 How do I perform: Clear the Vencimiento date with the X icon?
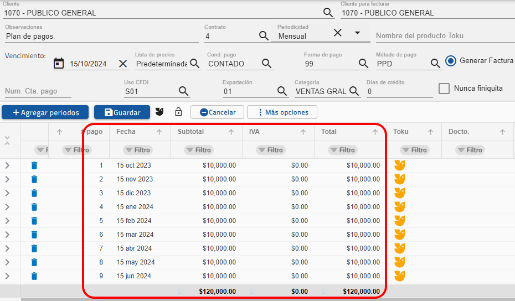123,63
